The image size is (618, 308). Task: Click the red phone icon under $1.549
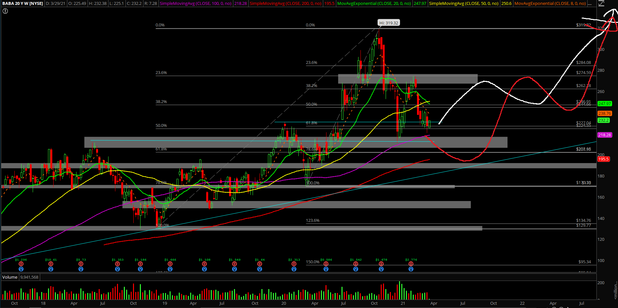234,264
